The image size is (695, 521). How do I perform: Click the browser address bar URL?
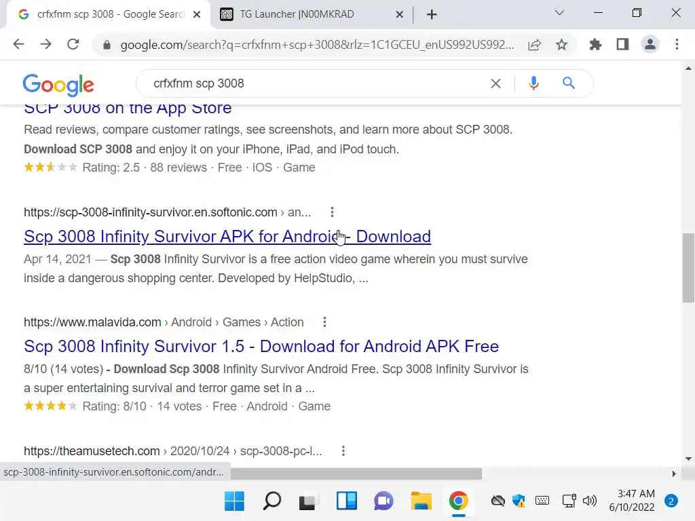(318, 45)
